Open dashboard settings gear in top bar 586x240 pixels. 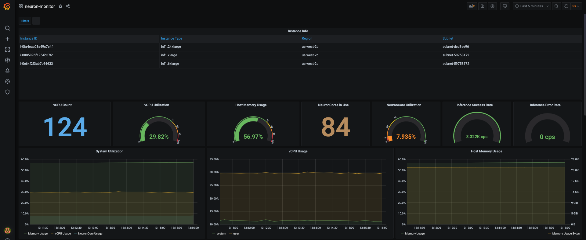click(493, 6)
